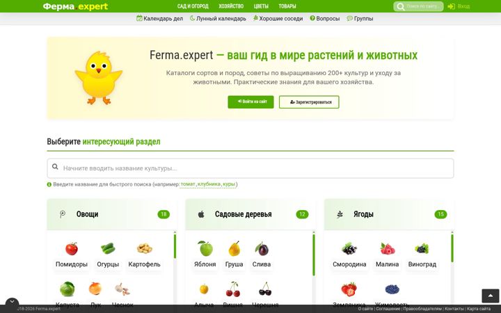This screenshot has width=501, height=313.
Task: Open the Черешня dark cherry icon
Action: (x=265, y=289)
